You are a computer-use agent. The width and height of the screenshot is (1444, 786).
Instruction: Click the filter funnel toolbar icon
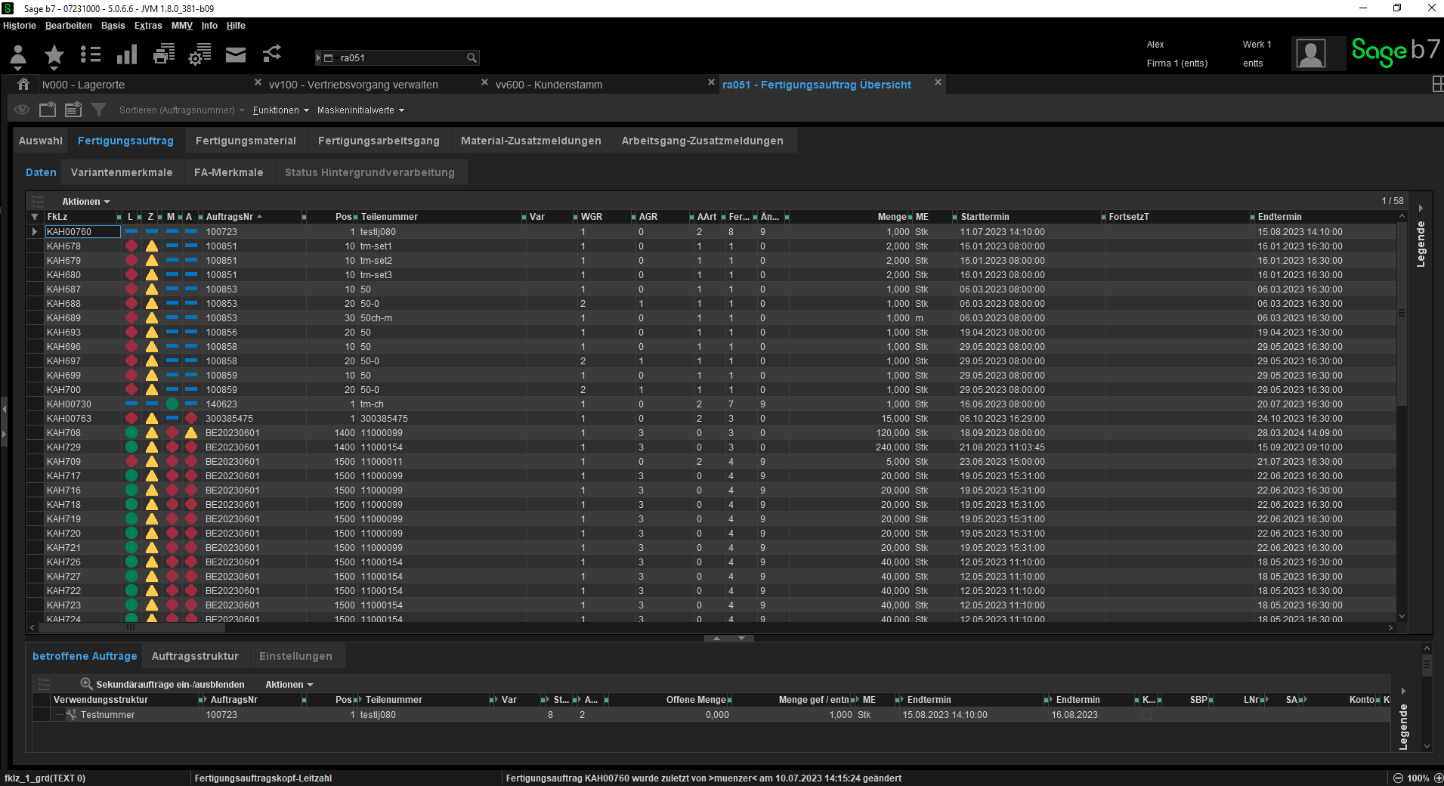pos(98,110)
